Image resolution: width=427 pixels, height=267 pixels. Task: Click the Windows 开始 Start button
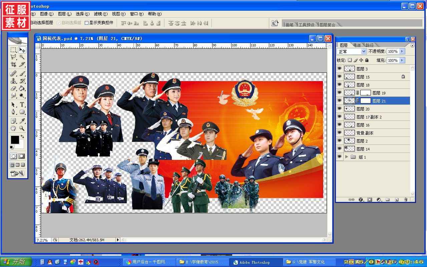click(16, 262)
